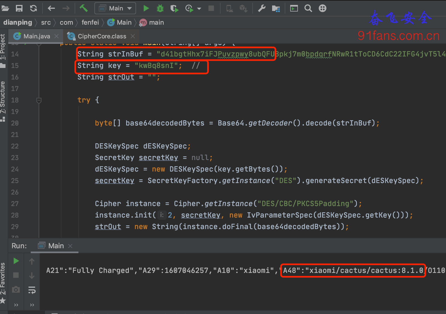Select main method breadcrumb
Screen dimensions: 446x314
(x=152, y=22)
